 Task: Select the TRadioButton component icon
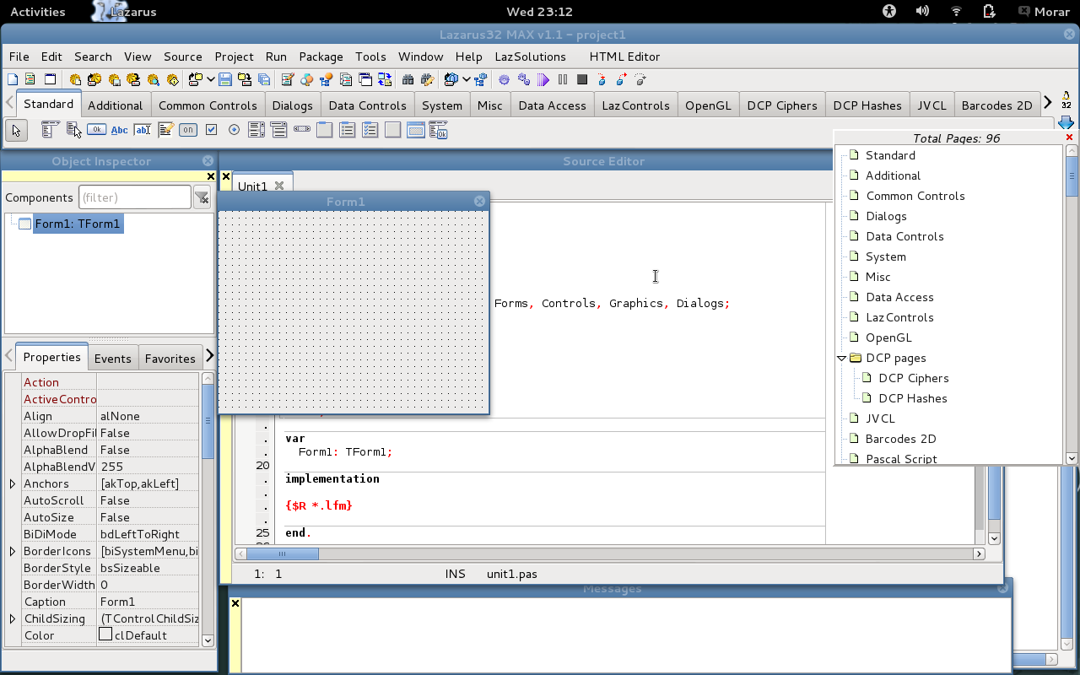(x=234, y=130)
